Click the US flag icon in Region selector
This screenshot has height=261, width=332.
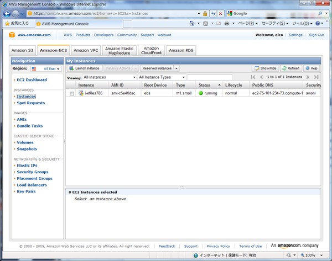pos(34,69)
